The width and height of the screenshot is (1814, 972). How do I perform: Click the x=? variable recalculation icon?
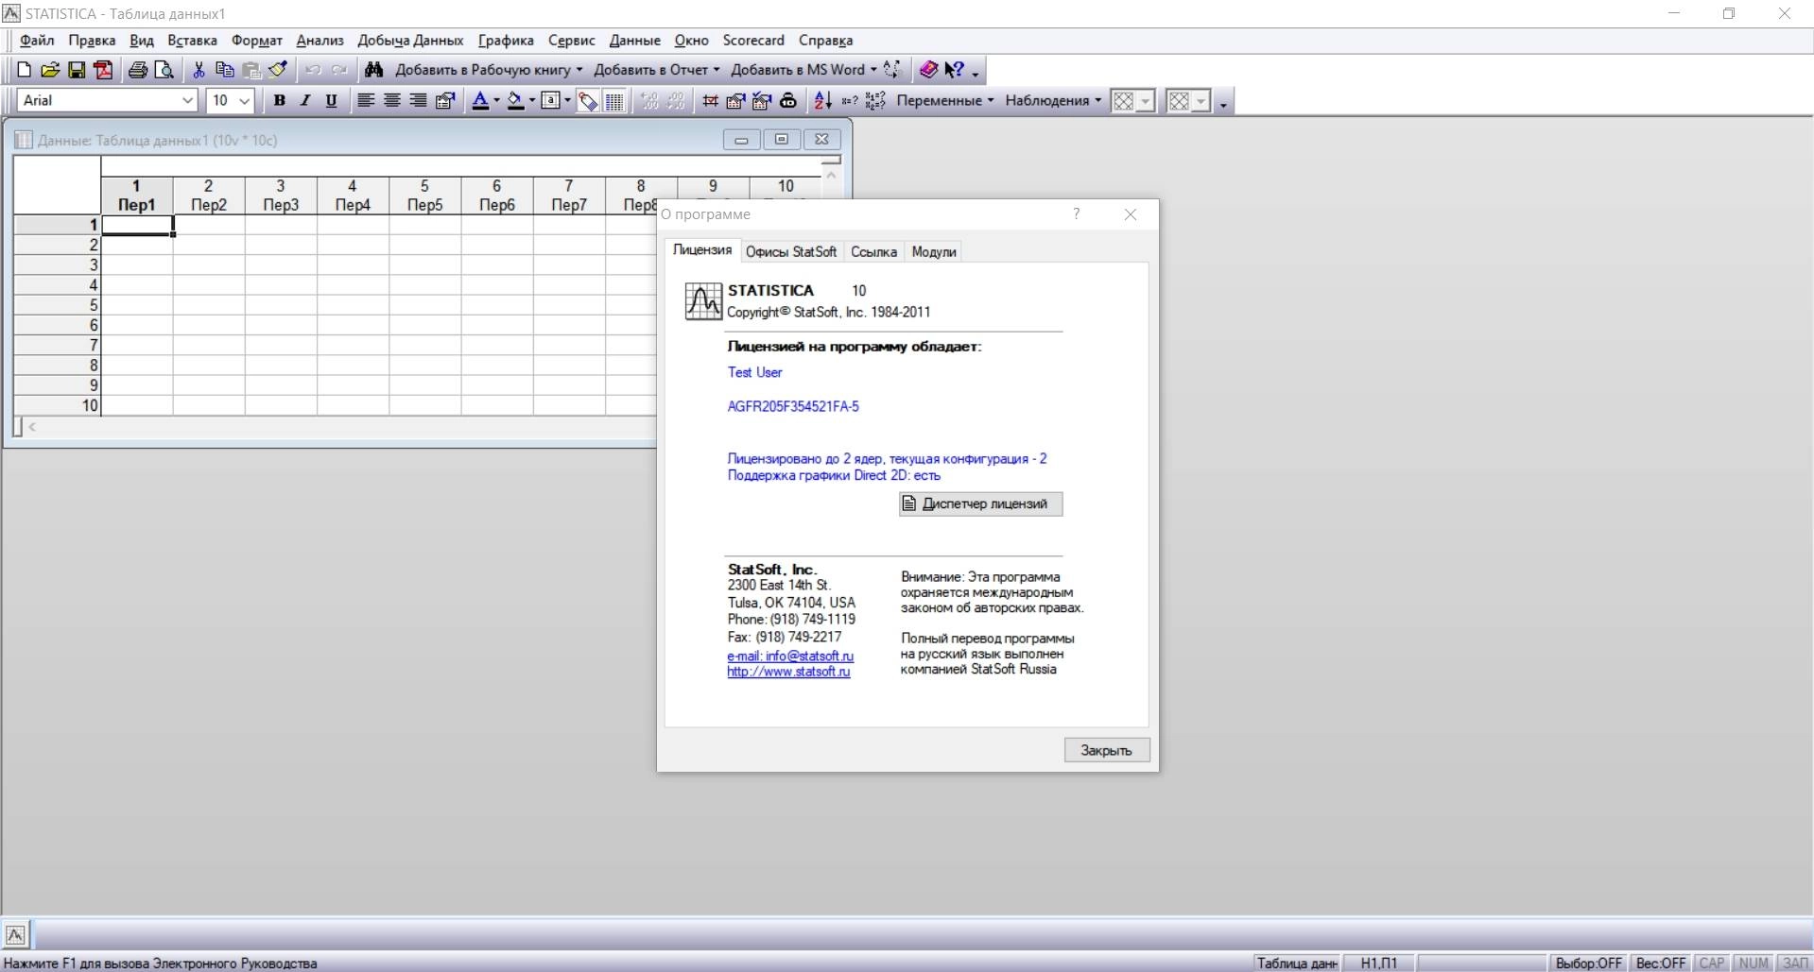click(x=850, y=100)
